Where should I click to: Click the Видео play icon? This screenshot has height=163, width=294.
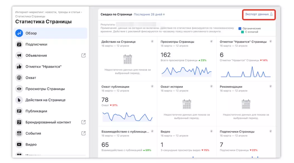(19, 145)
